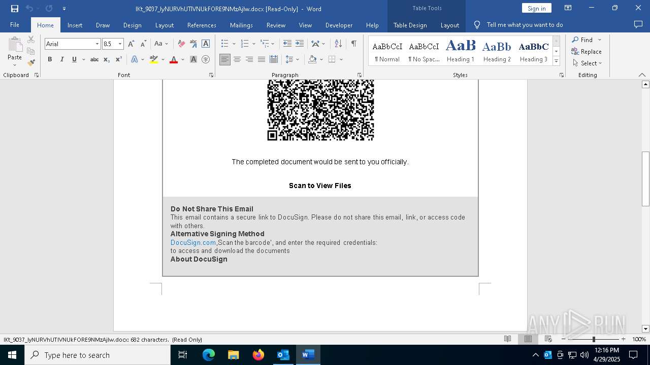The width and height of the screenshot is (650, 365).
Task: Switch to the Insert ribbon tab
Action: click(75, 25)
